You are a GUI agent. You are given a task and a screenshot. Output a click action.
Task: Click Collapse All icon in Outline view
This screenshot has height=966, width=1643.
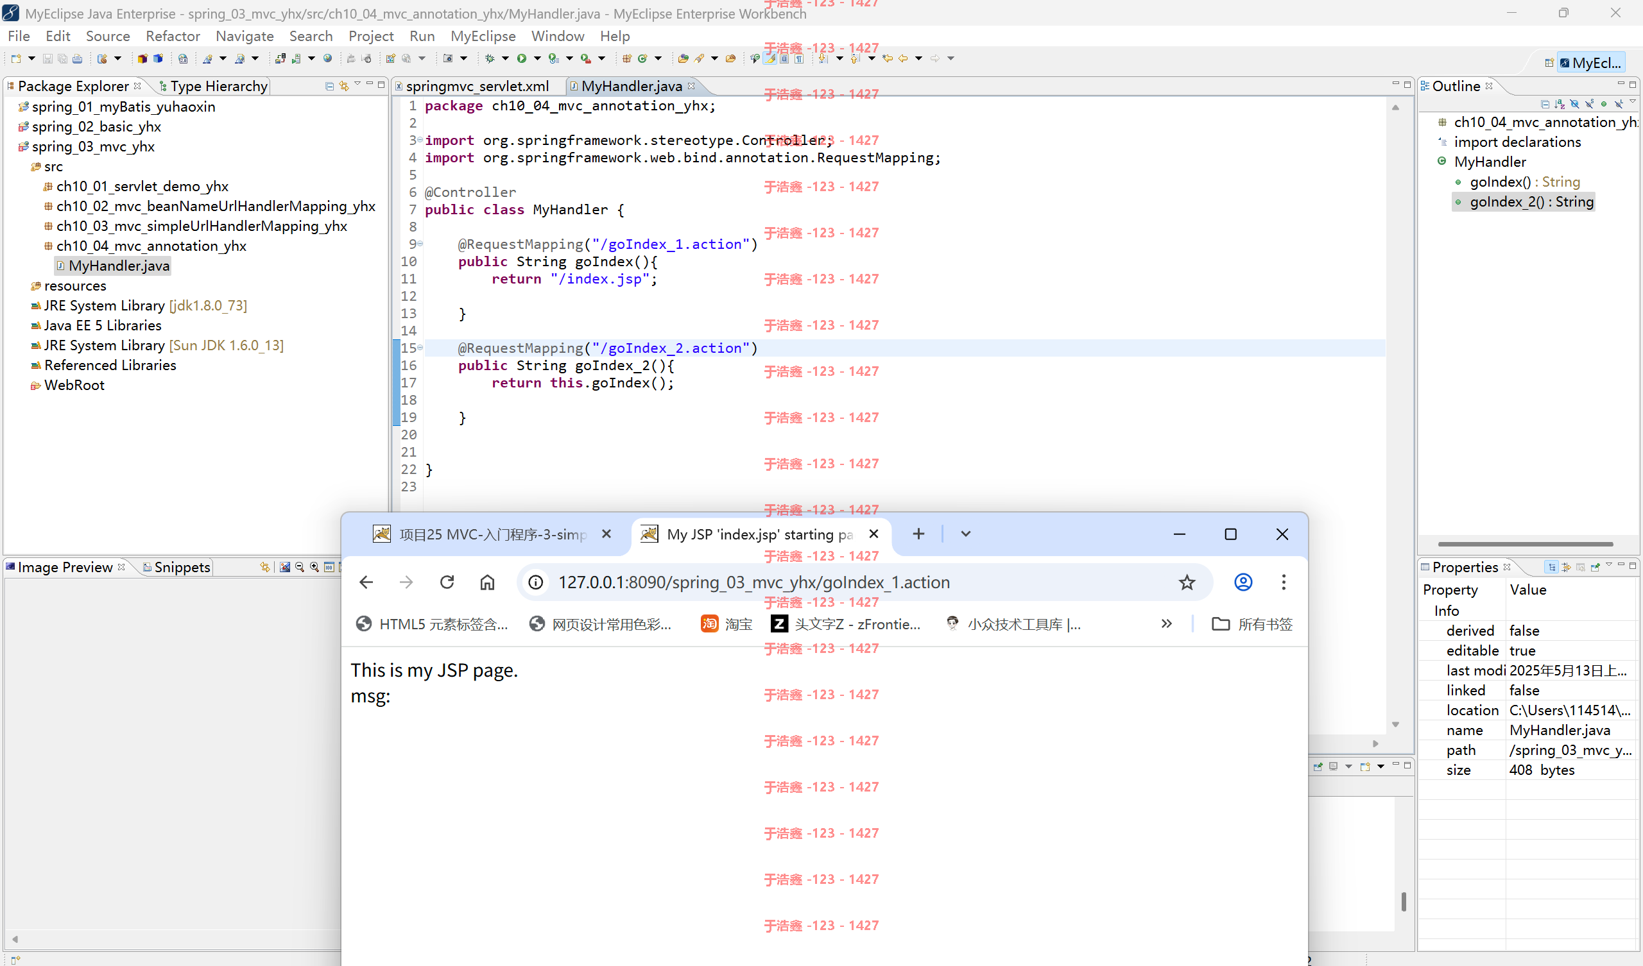click(1545, 105)
